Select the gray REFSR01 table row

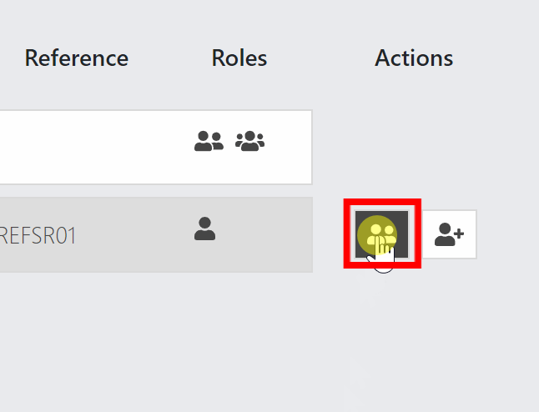coord(156,234)
